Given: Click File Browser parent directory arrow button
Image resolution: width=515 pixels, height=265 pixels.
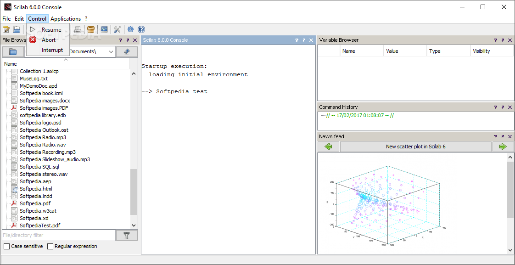Looking at the screenshot, I should 127,51.
